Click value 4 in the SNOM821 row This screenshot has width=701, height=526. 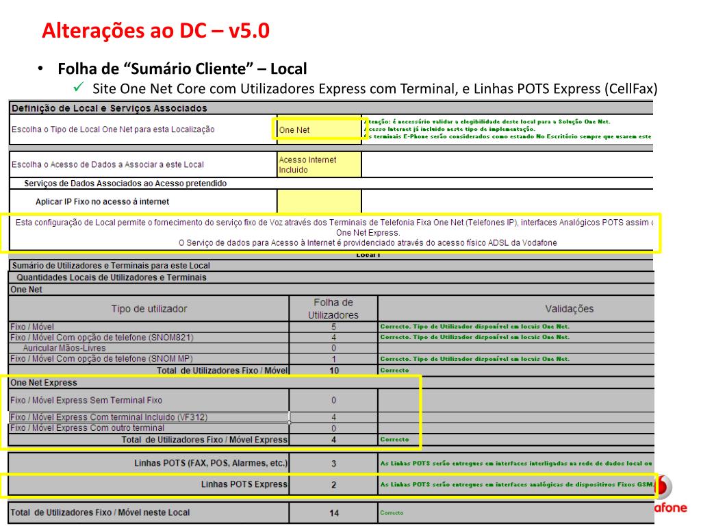tap(333, 337)
